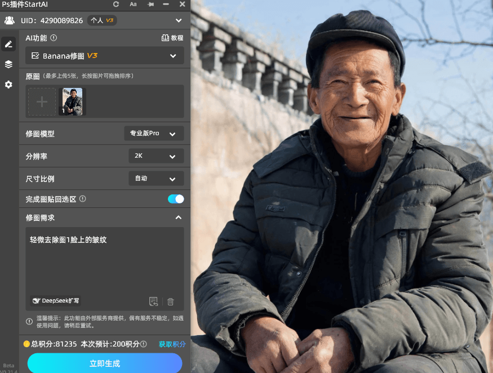
Task: Click the Aa text size icon in title bar
Action: tap(133, 5)
